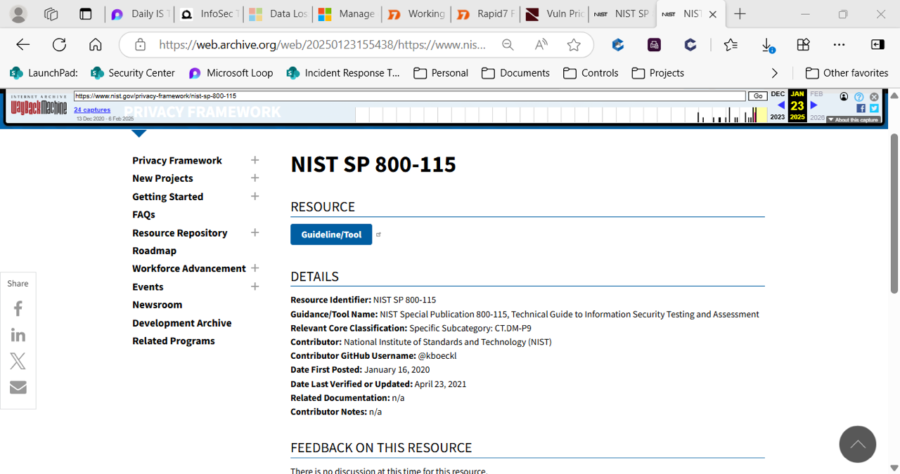Screen dimensions: 900x474
Task: Open the tab actions menu icon
Action: [86, 14]
